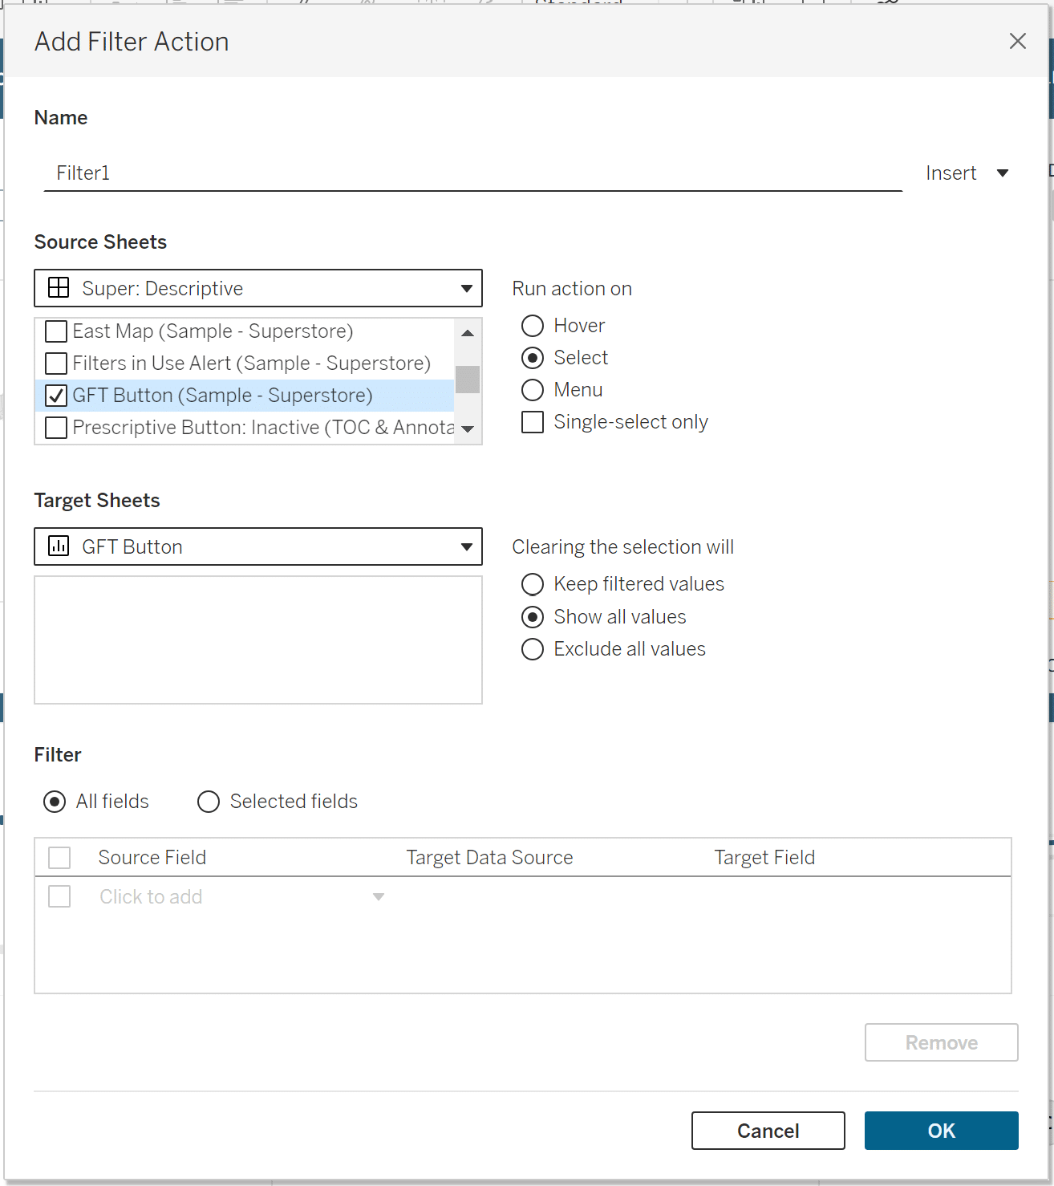Select Hover as run action
This screenshot has height=1186, width=1054.
[533, 326]
